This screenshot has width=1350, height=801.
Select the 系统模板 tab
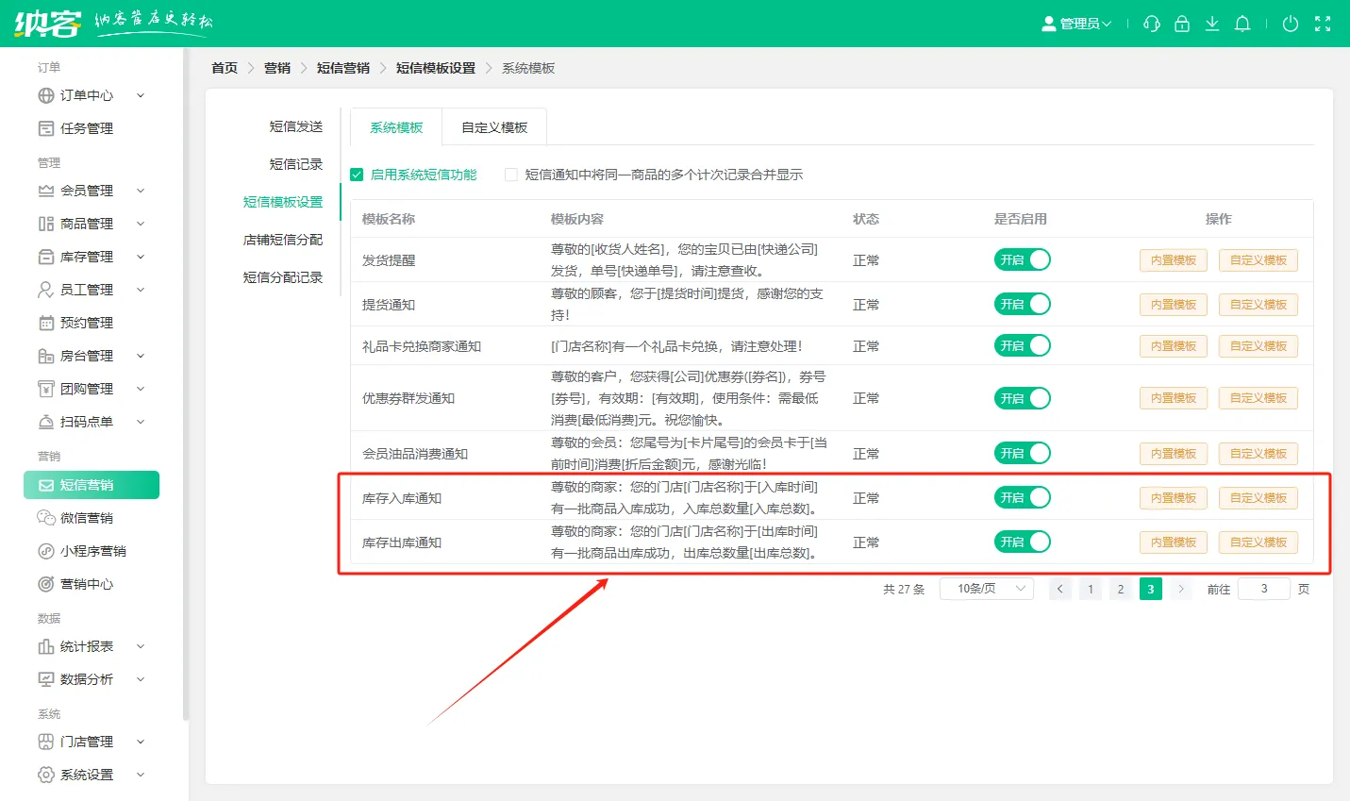coord(396,127)
